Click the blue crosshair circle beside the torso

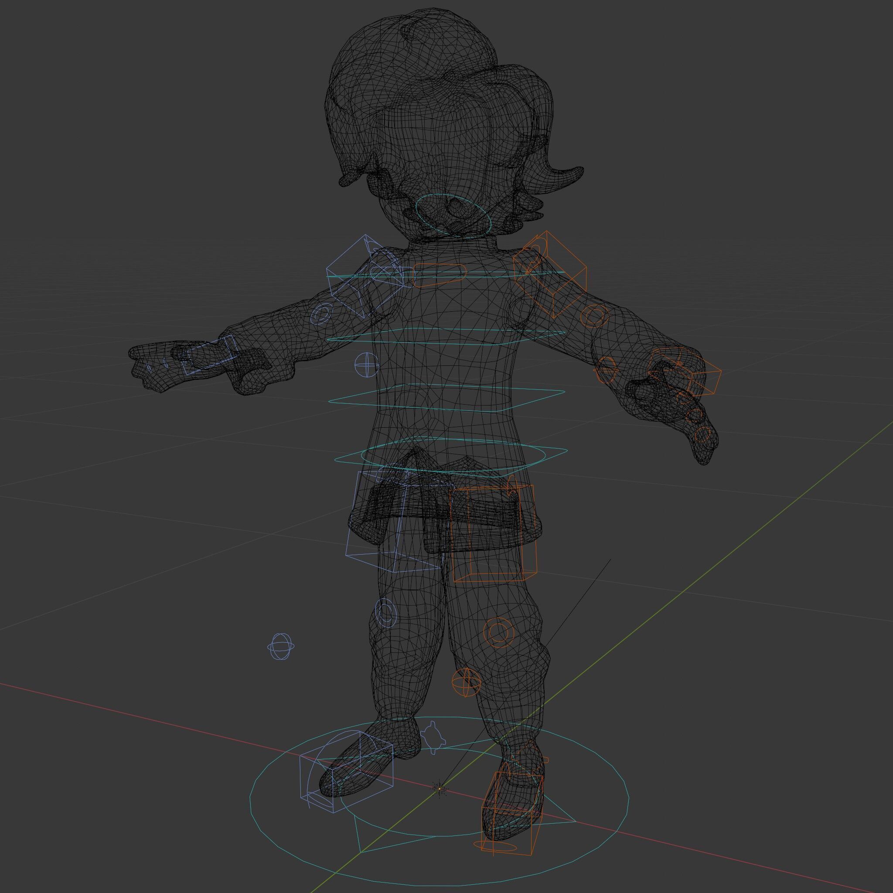367,365
